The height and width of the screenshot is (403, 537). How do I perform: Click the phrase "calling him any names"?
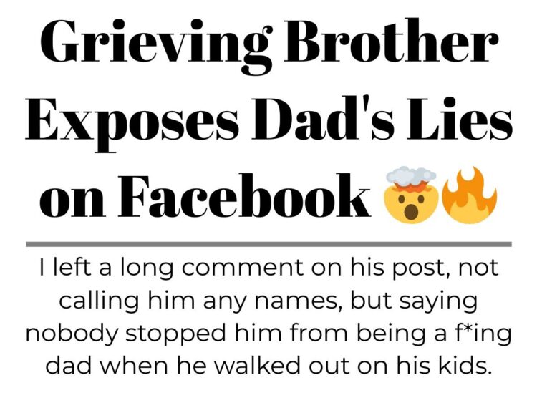pyautogui.click(x=201, y=303)
